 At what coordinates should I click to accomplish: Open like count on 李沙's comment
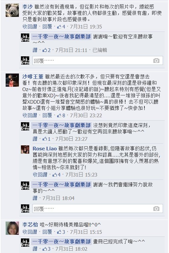(x=61, y=26)
